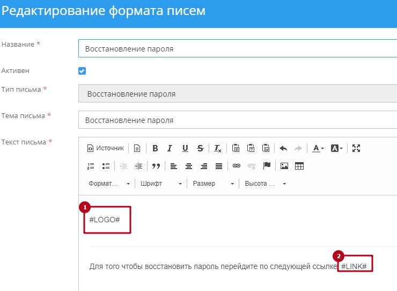Remove text formatting

pyautogui.click(x=217, y=148)
